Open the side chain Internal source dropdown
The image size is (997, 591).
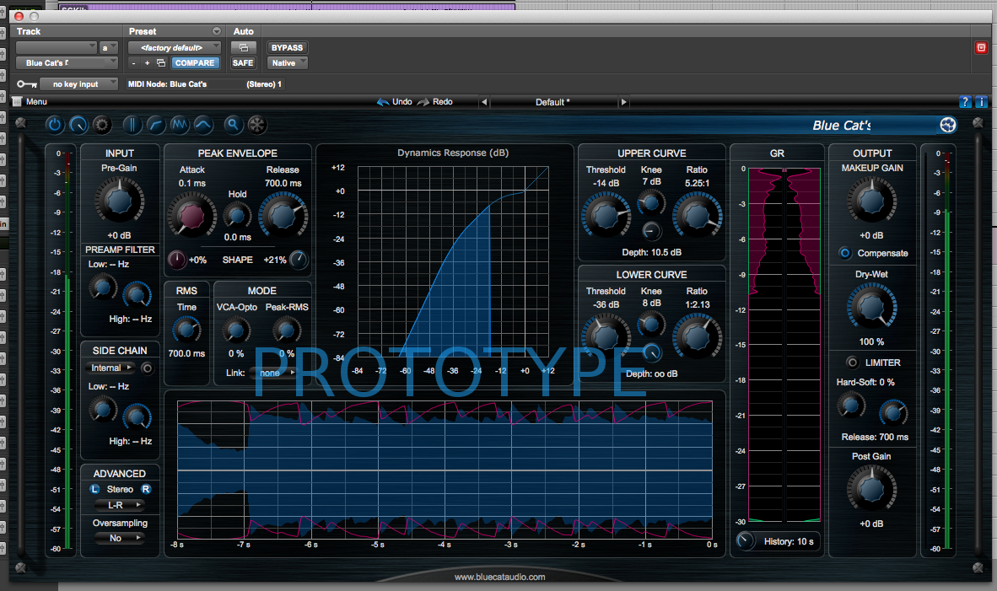(110, 368)
